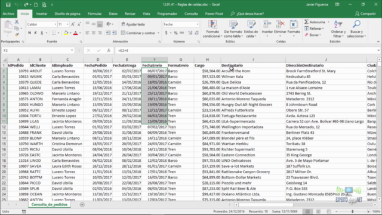Toggle Italic (K) formatting
This screenshot has height=215, width=382.
click(x=36, y=33)
